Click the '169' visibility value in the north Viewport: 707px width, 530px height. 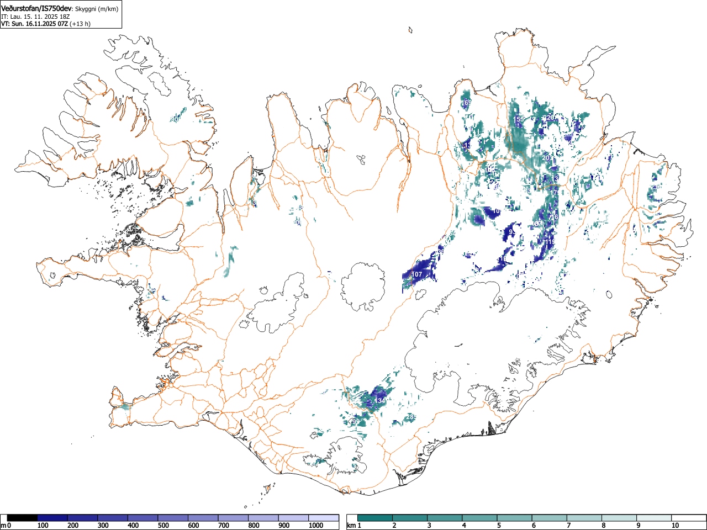466,103
